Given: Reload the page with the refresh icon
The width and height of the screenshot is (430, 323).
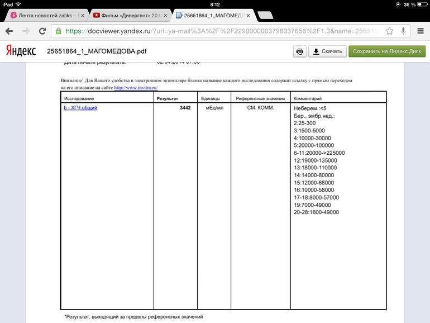Looking at the screenshot, I should pos(42,31).
